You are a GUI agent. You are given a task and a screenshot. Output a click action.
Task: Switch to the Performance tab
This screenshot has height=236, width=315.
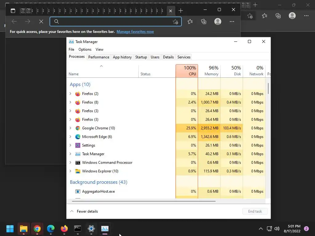(x=99, y=57)
